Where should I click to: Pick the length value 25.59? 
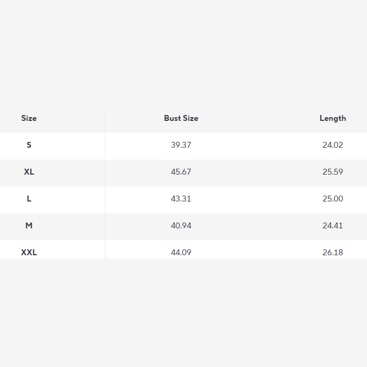tap(333, 172)
